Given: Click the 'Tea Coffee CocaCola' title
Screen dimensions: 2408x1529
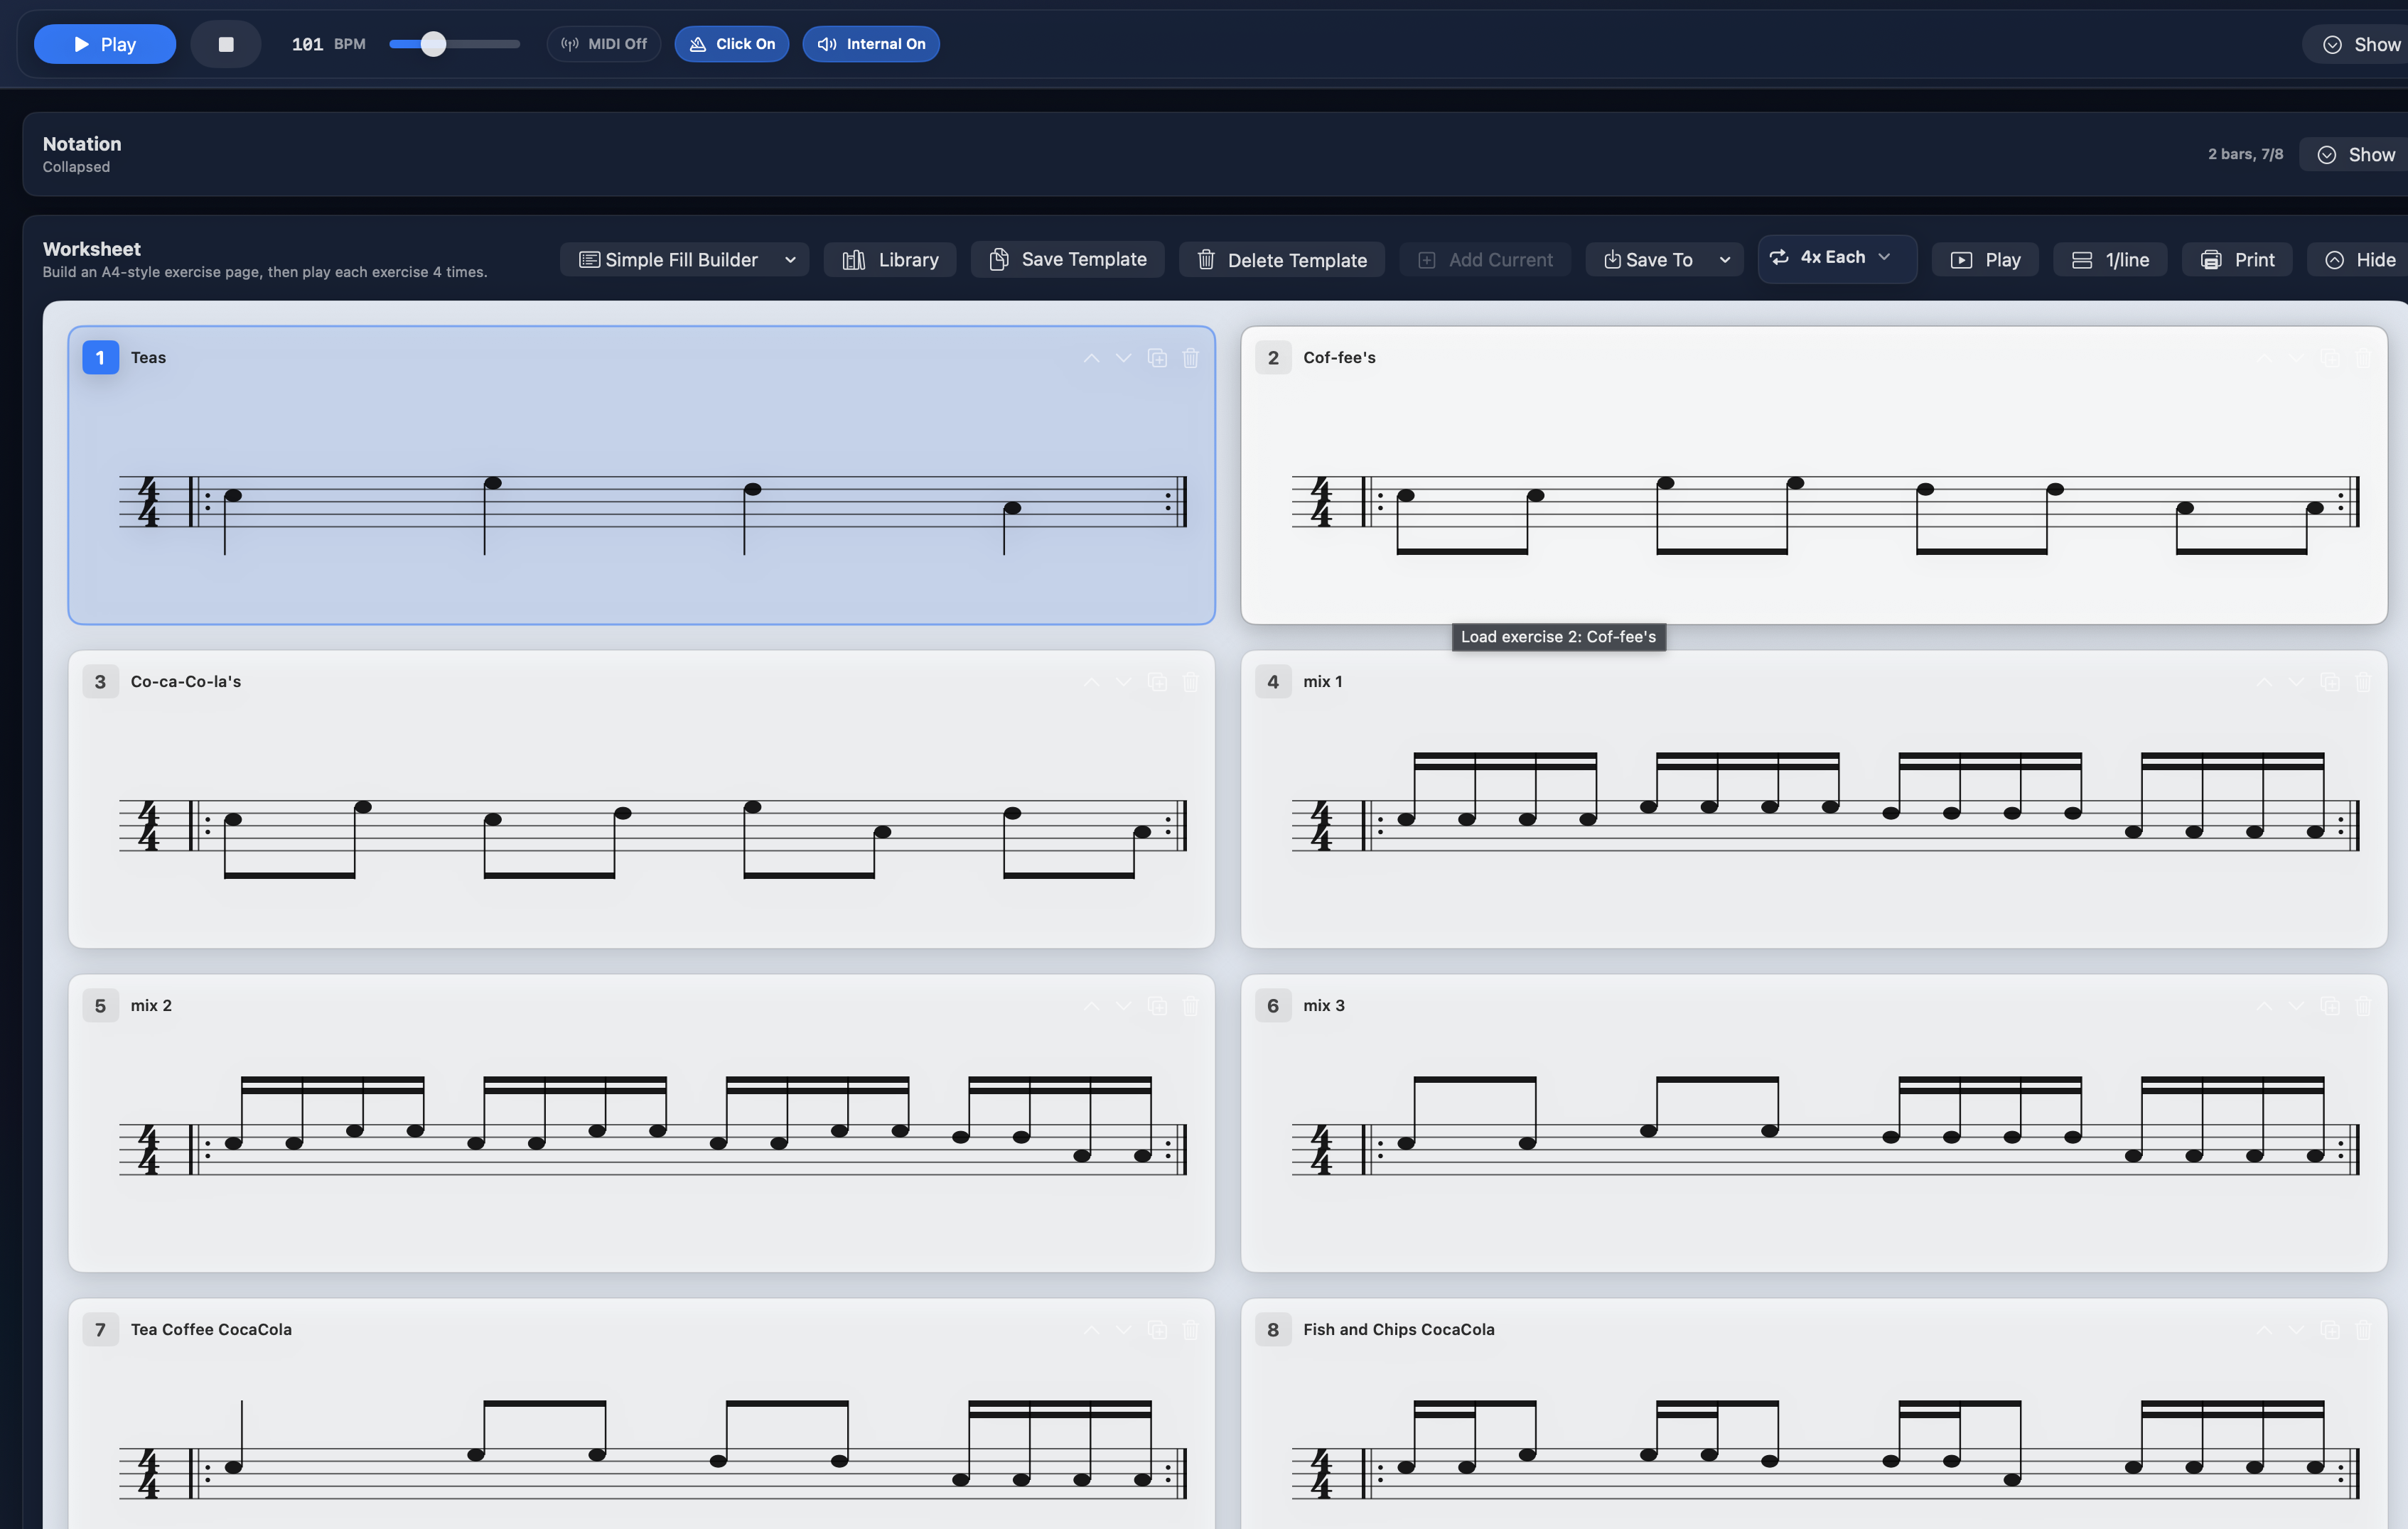Looking at the screenshot, I should pyautogui.click(x=211, y=1329).
